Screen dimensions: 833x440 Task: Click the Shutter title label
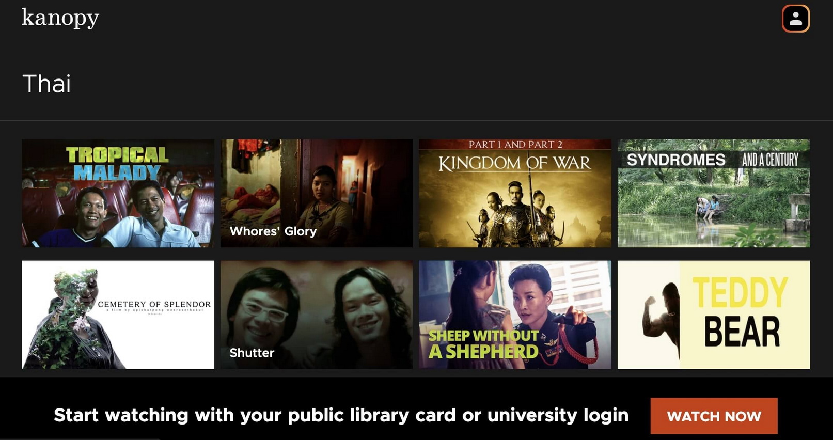252,353
